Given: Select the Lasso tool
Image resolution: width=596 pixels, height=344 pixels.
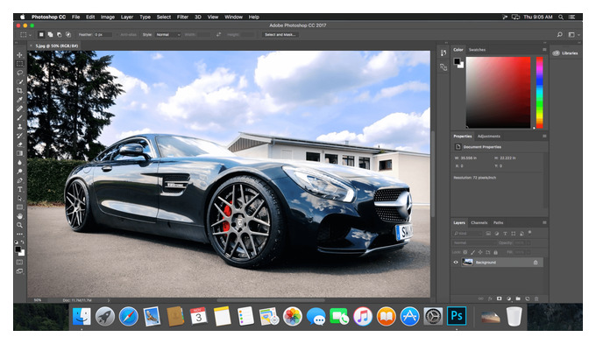Looking at the screenshot, I should pyautogui.click(x=20, y=73).
